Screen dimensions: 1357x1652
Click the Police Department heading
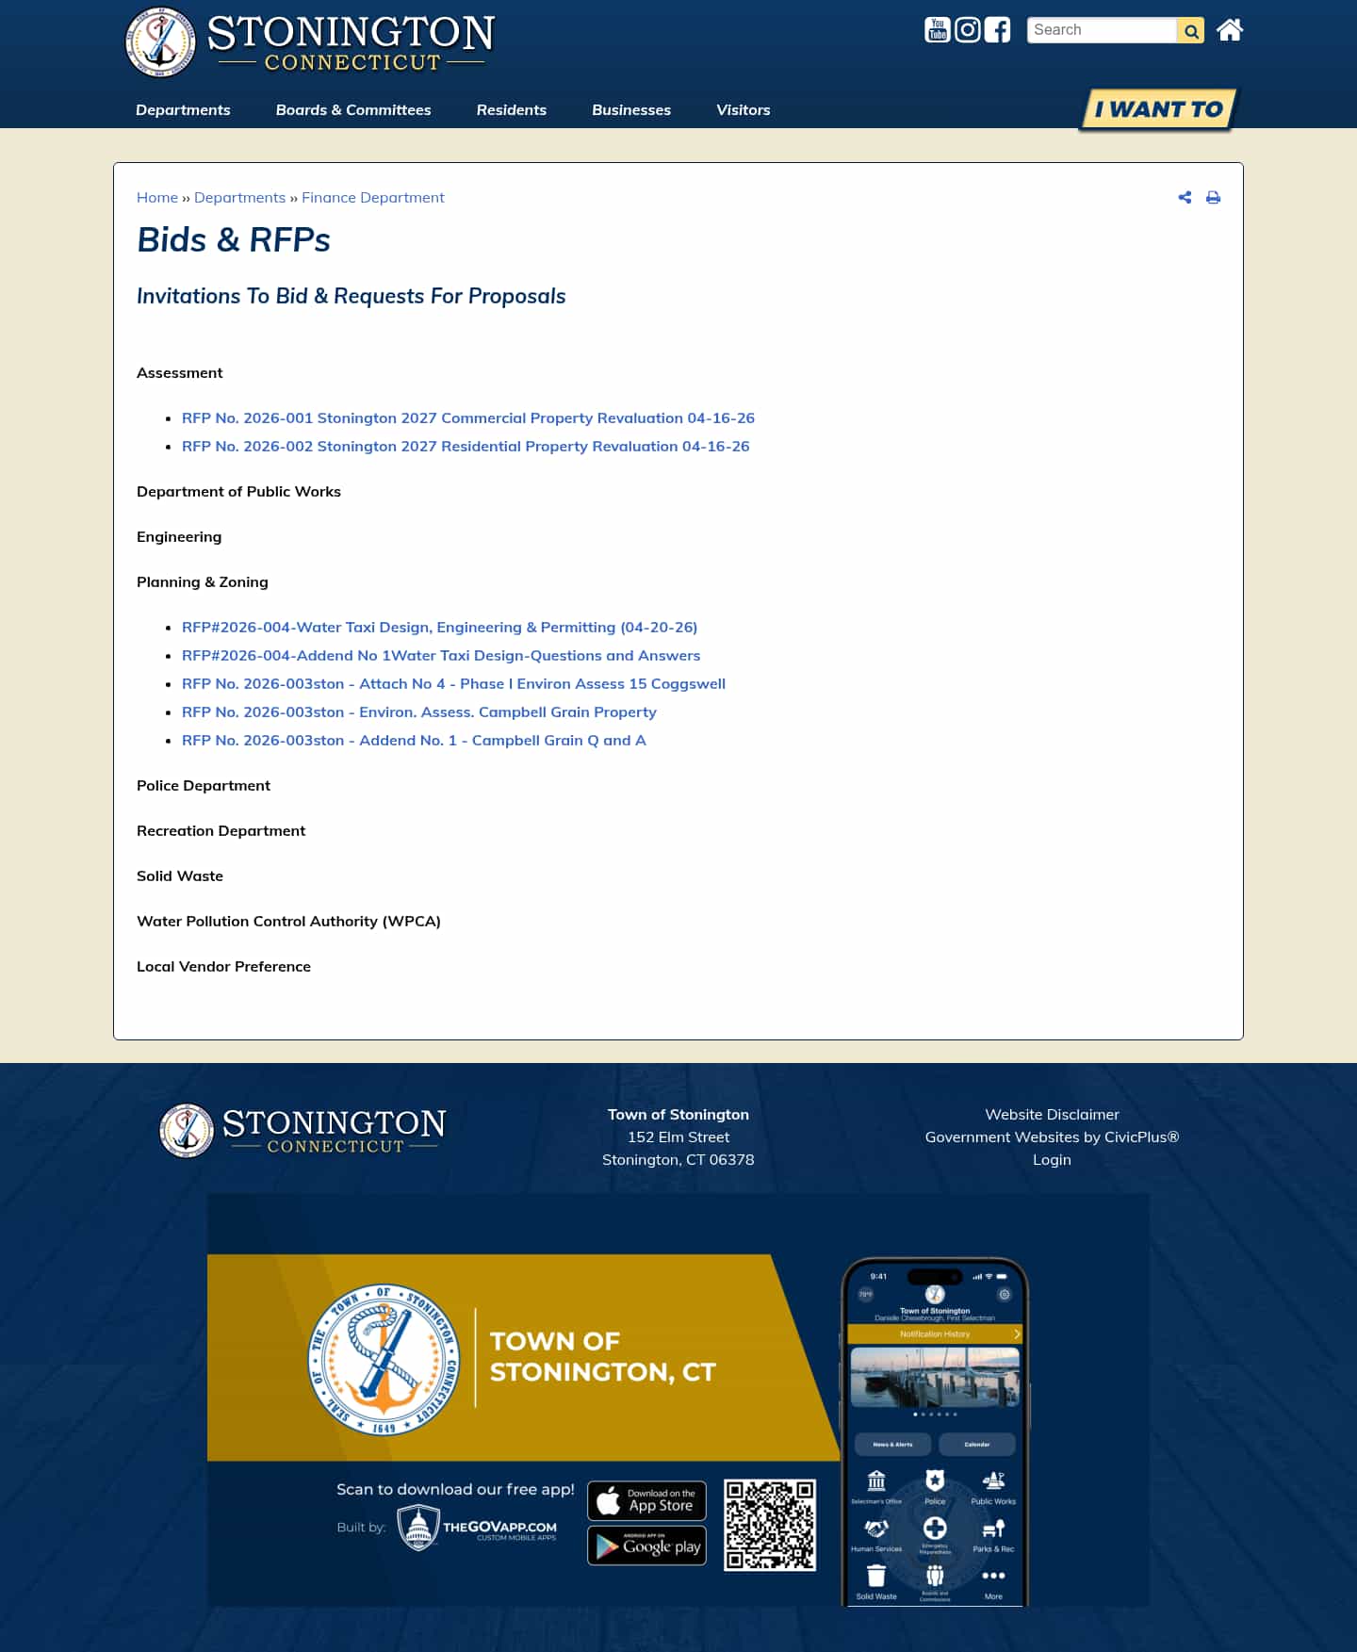pos(204,785)
